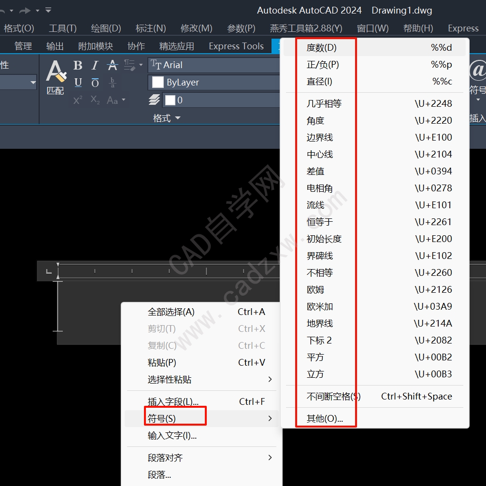
Task: Insert the 平方 symbol
Action: (374, 357)
